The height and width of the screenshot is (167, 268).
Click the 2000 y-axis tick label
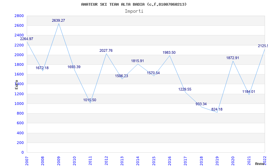pos(19,55)
